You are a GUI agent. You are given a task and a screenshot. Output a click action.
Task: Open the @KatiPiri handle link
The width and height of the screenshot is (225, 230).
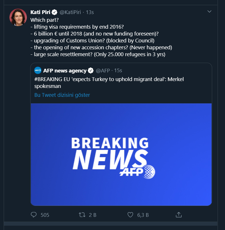click(x=70, y=12)
